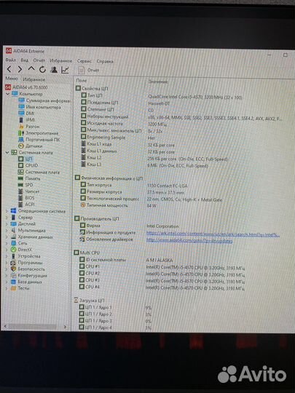Open the user icon in toolbar
This screenshot has width=295, height=393.
(54, 70)
